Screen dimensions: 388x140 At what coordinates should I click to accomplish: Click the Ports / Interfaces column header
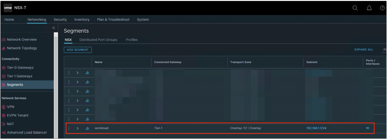click(x=373, y=62)
